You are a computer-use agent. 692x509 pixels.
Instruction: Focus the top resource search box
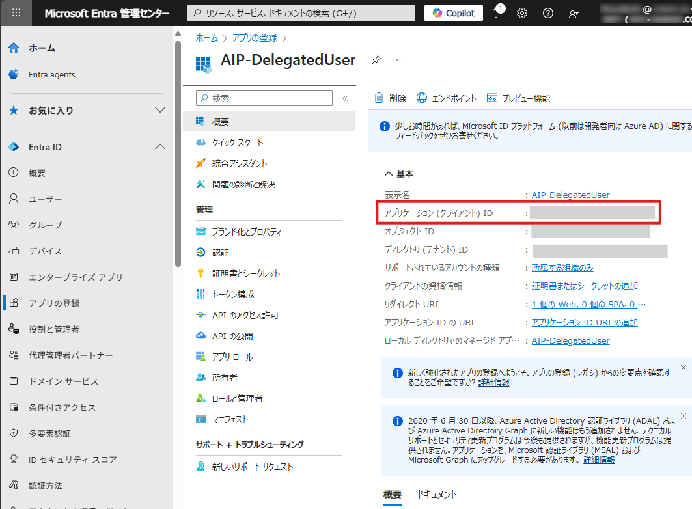click(301, 13)
